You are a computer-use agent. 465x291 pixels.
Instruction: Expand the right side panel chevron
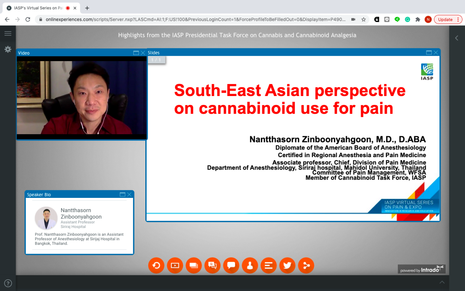(x=457, y=38)
